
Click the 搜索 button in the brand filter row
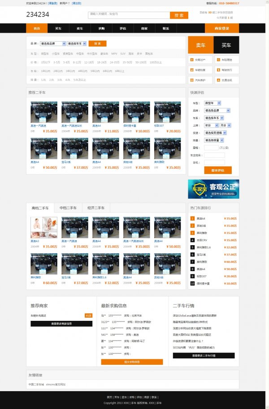coord(97,43)
